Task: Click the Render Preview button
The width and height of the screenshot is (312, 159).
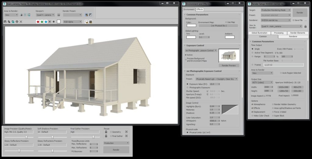Action: click(x=229, y=65)
